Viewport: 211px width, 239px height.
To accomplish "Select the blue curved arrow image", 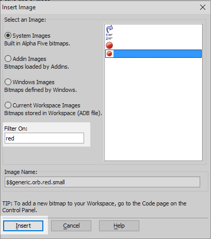I will pos(109,29).
